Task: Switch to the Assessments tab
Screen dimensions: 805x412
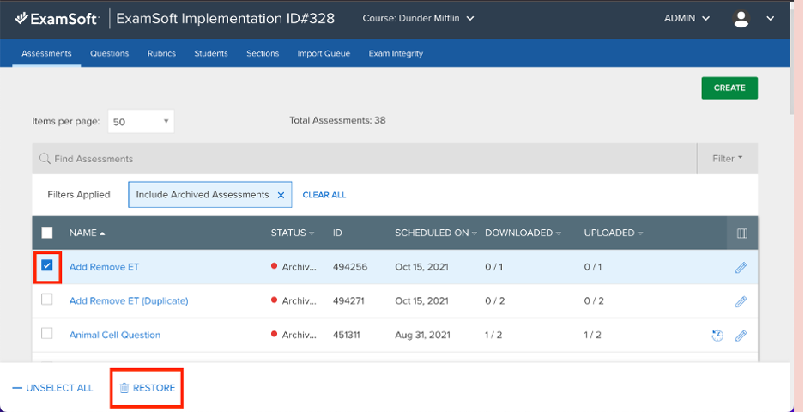Action: (46, 53)
